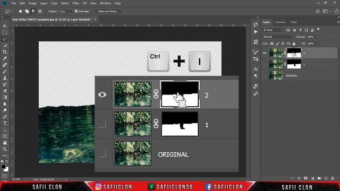This screenshot has width=340, height=191.
Task: Select the Zoom tool
Action: (x=5, y=149)
